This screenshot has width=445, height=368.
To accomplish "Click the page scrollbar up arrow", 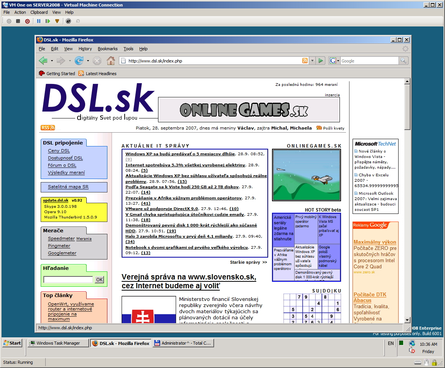I will [x=407, y=81].
